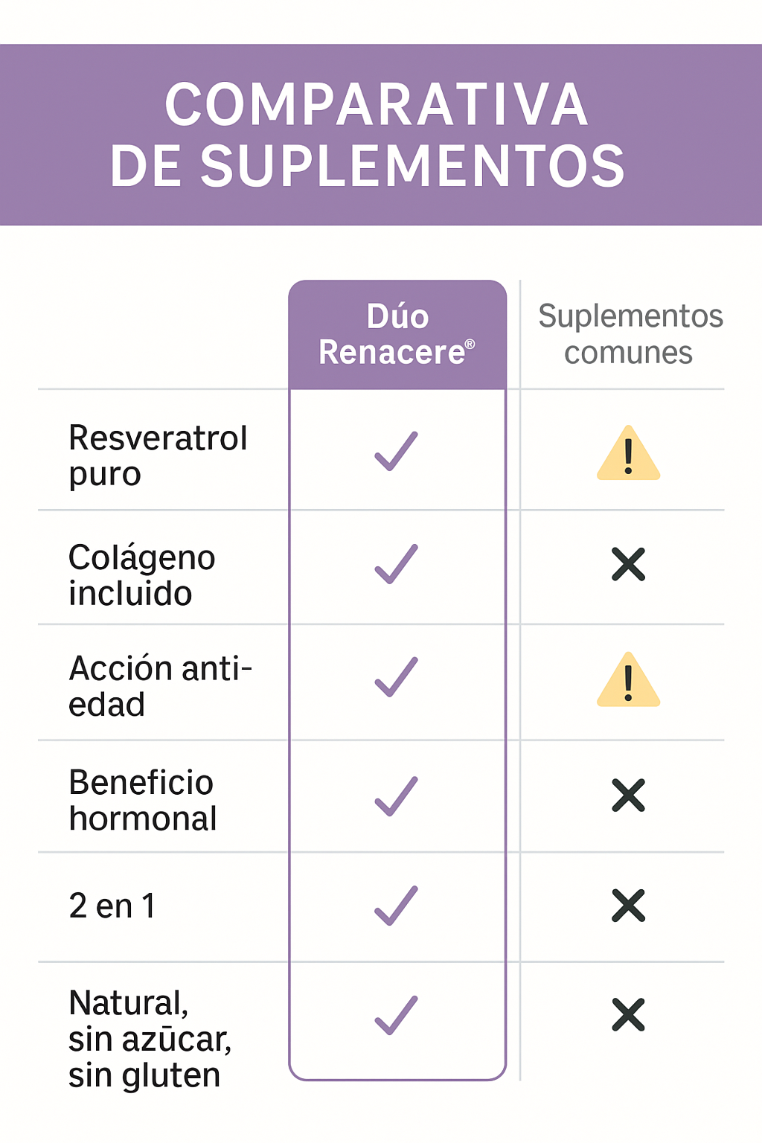762x1143 pixels.
Task: Select the Dúo Renacere column header
Action: point(397,335)
